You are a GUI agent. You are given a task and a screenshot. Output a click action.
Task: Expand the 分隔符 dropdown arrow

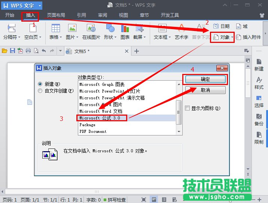(x=19, y=37)
